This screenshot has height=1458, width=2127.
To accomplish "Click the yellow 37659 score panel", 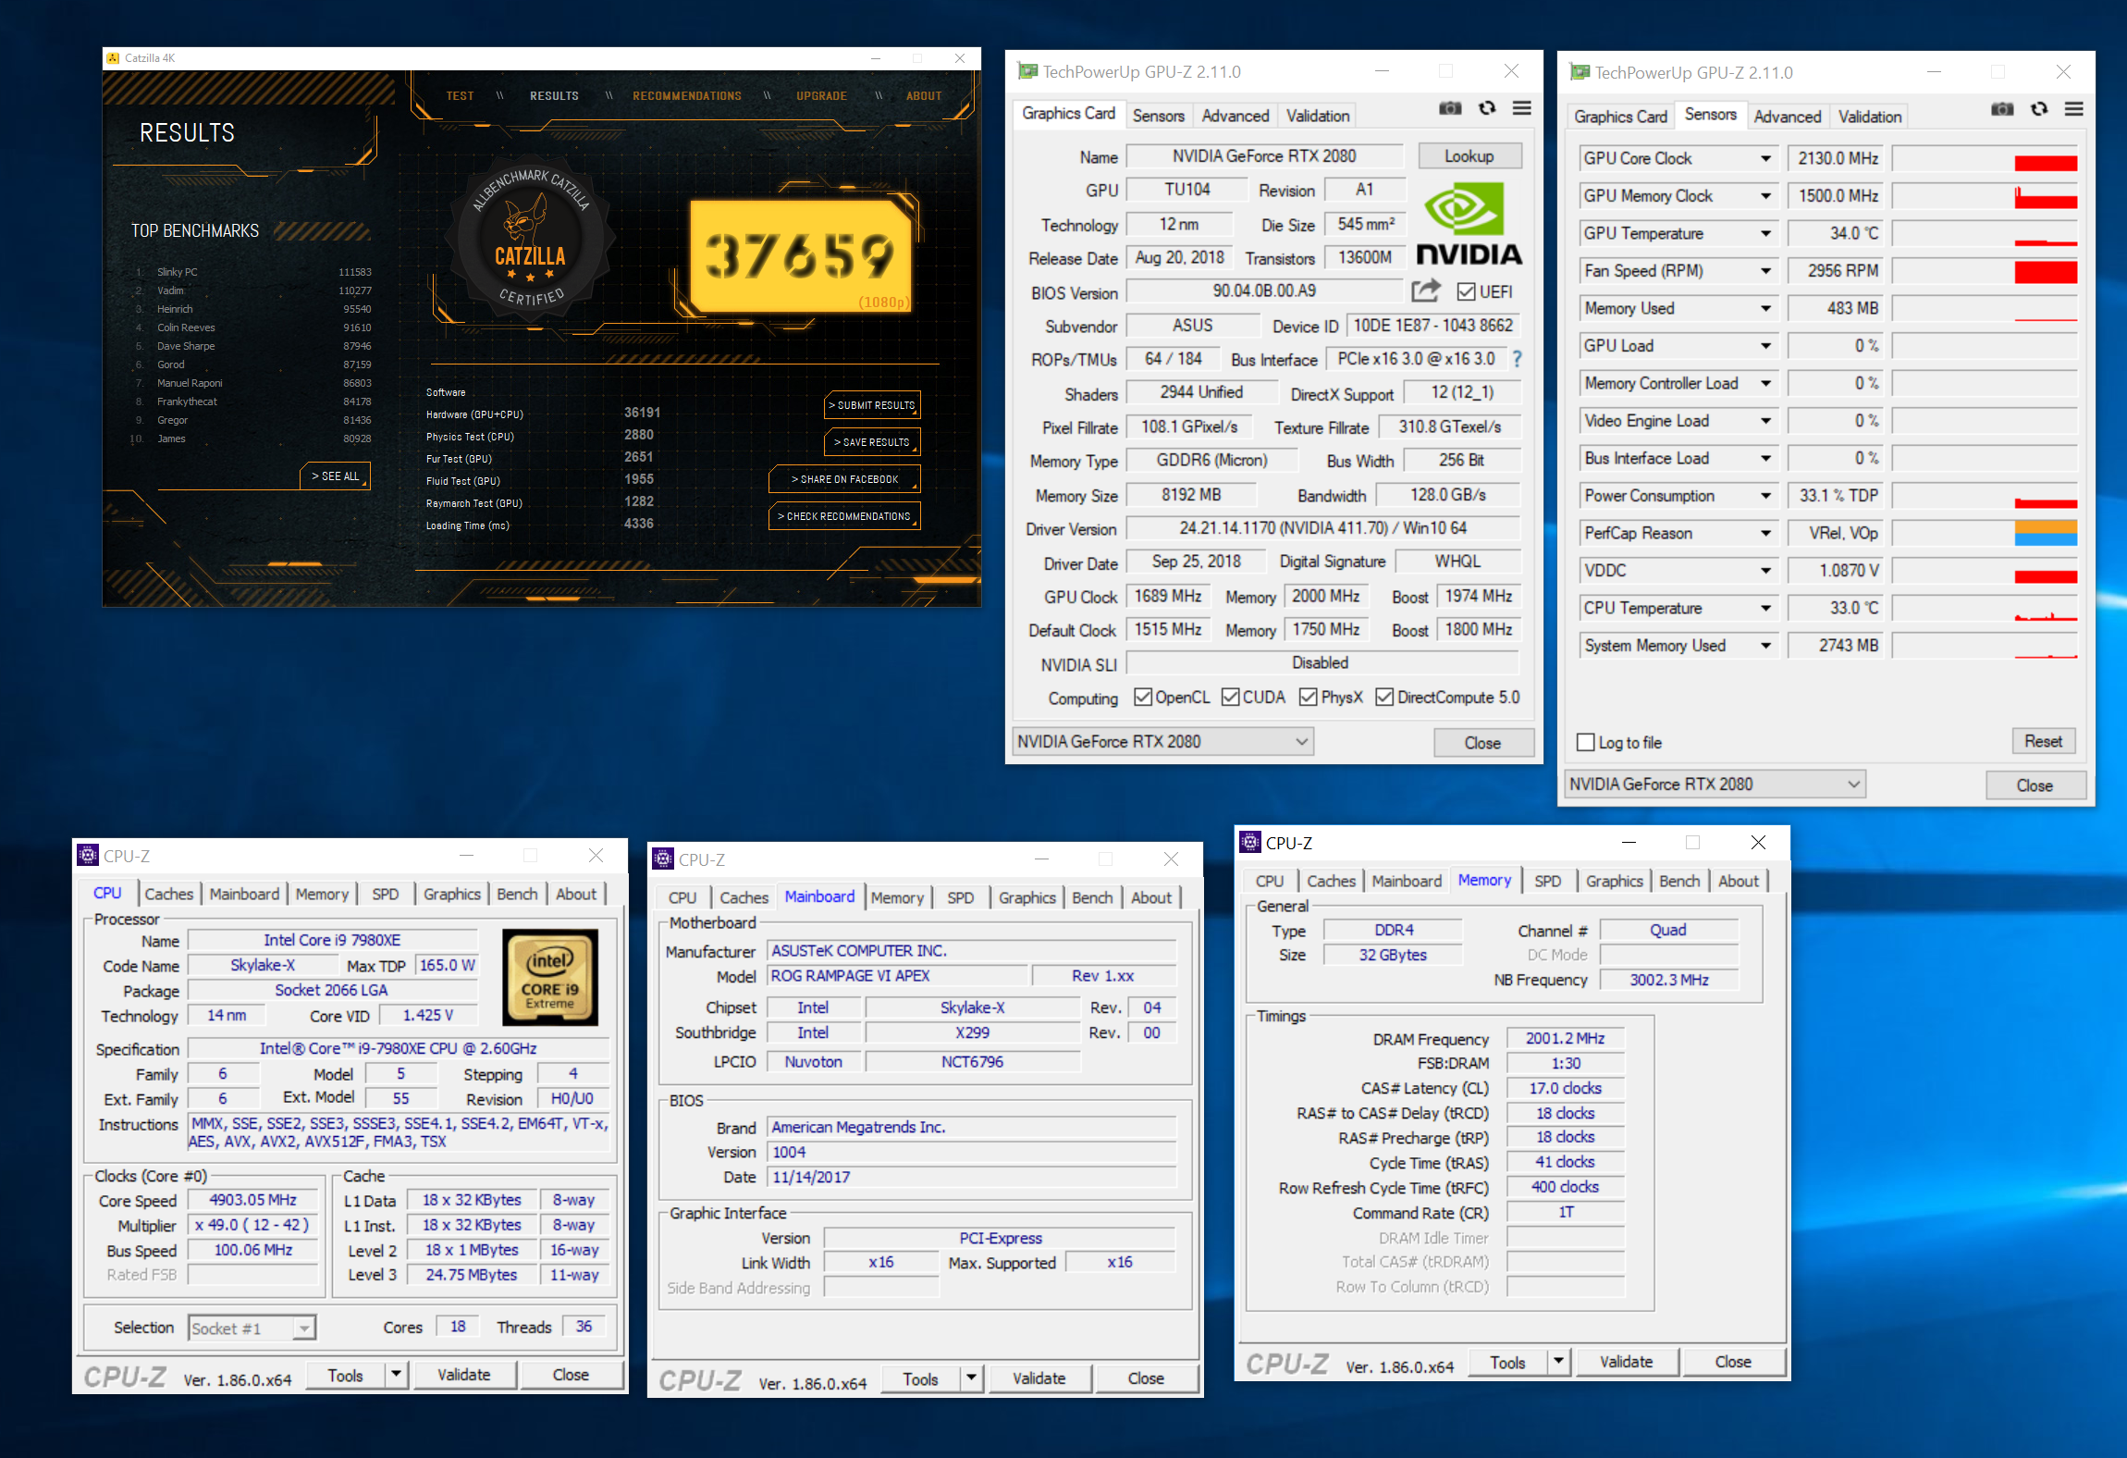I will (801, 257).
